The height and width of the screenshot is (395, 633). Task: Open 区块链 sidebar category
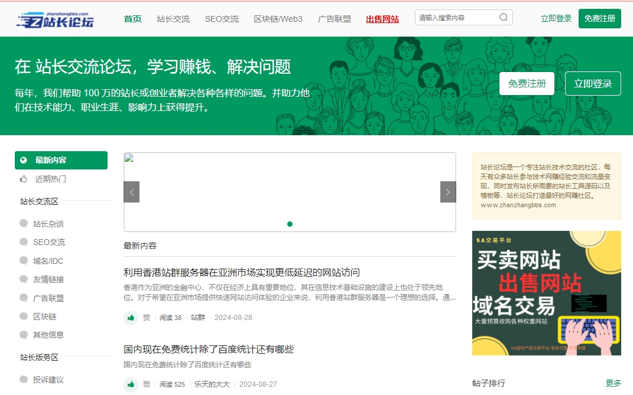(45, 316)
